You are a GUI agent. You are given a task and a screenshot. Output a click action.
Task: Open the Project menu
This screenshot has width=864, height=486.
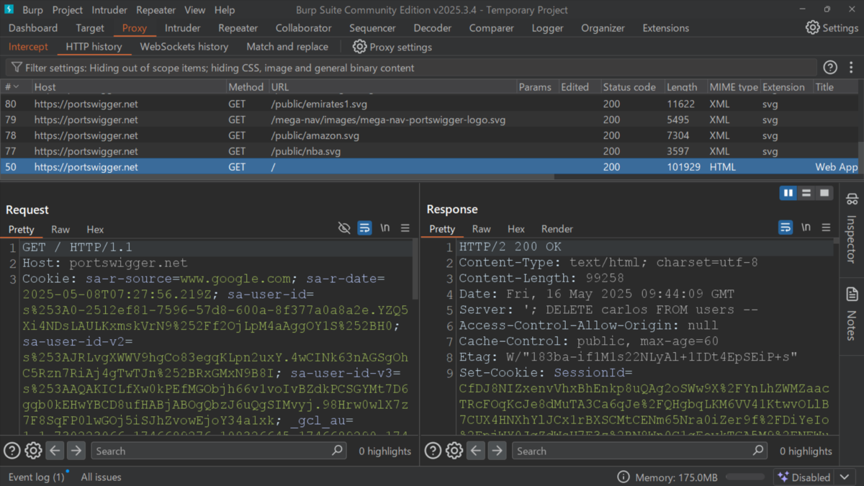tap(67, 10)
